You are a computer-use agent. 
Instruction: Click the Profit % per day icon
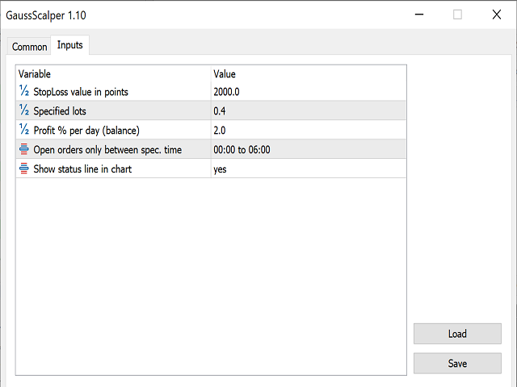point(23,130)
